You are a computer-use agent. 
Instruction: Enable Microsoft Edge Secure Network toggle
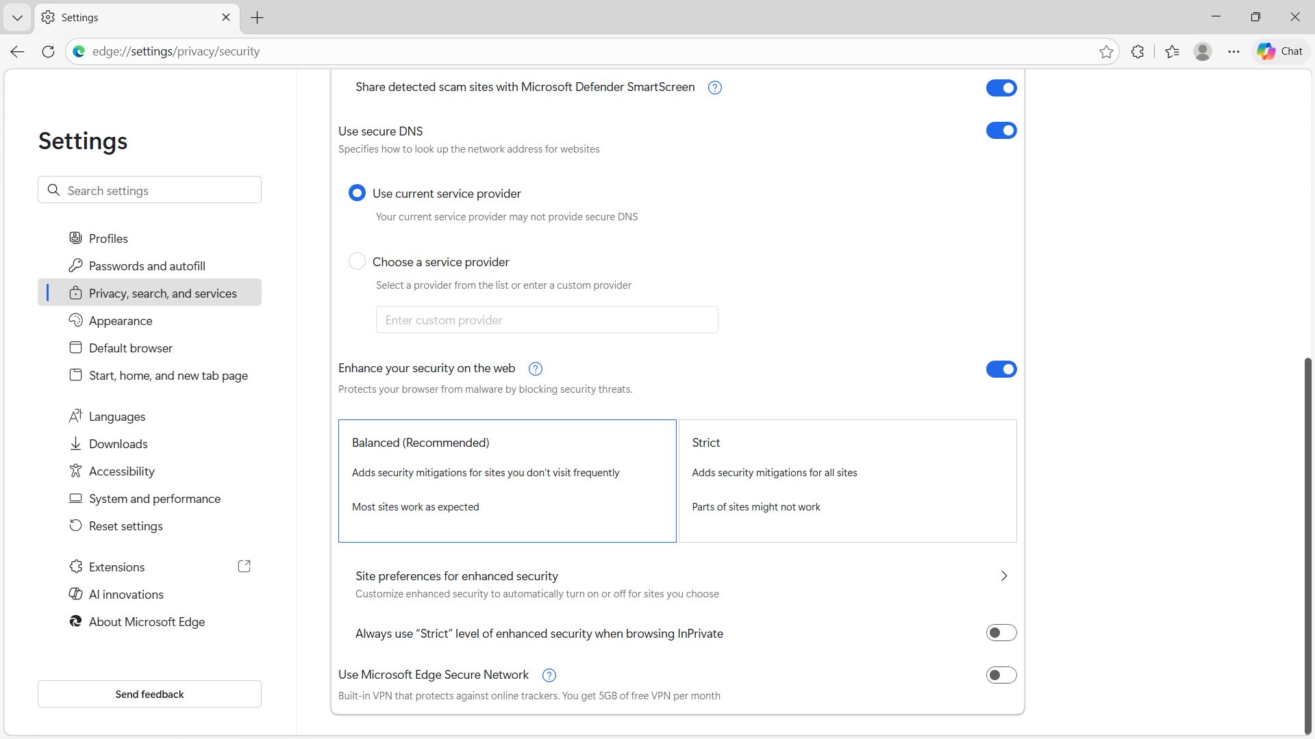[1001, 675]
